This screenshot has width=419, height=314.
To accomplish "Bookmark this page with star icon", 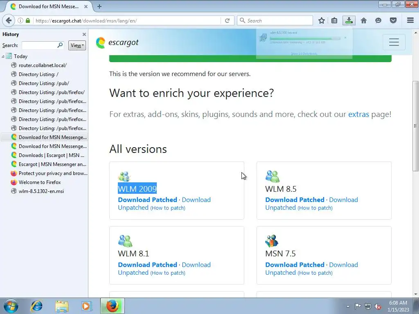I will (x=322, y=20).
